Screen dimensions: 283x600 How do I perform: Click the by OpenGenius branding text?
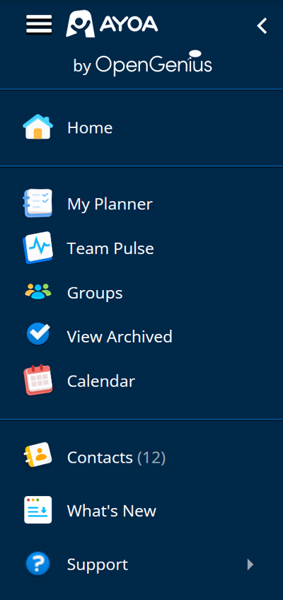142,63
